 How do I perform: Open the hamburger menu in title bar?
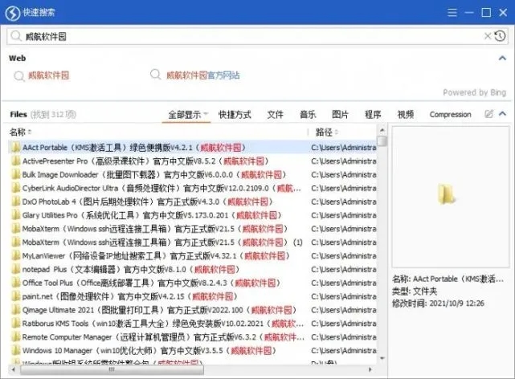click(x=452, y=13)
